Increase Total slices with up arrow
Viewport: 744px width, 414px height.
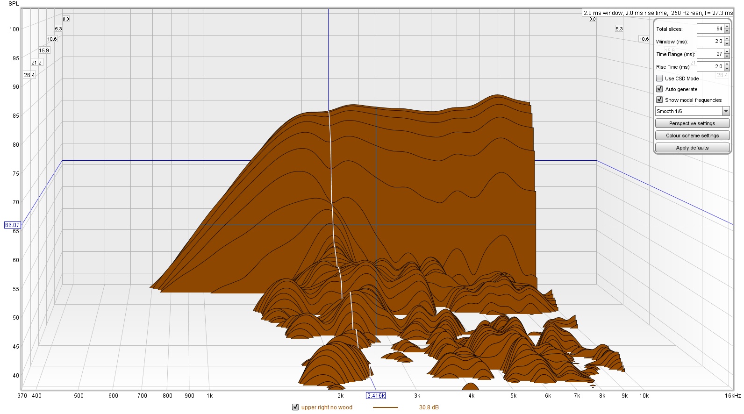[x=727, y=26]
